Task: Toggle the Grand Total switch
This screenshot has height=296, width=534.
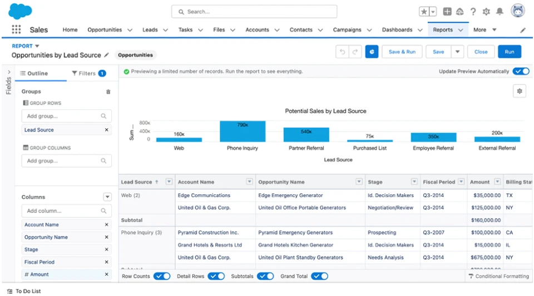Action: point(320,277)
